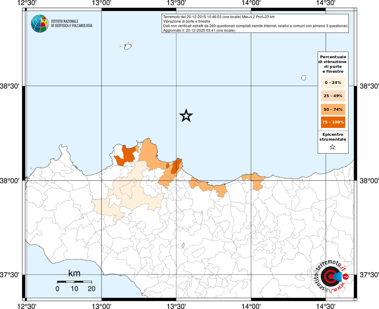Click the bottom axis label 13°00'
Viewport: 379px width, 309px height.
102,306
